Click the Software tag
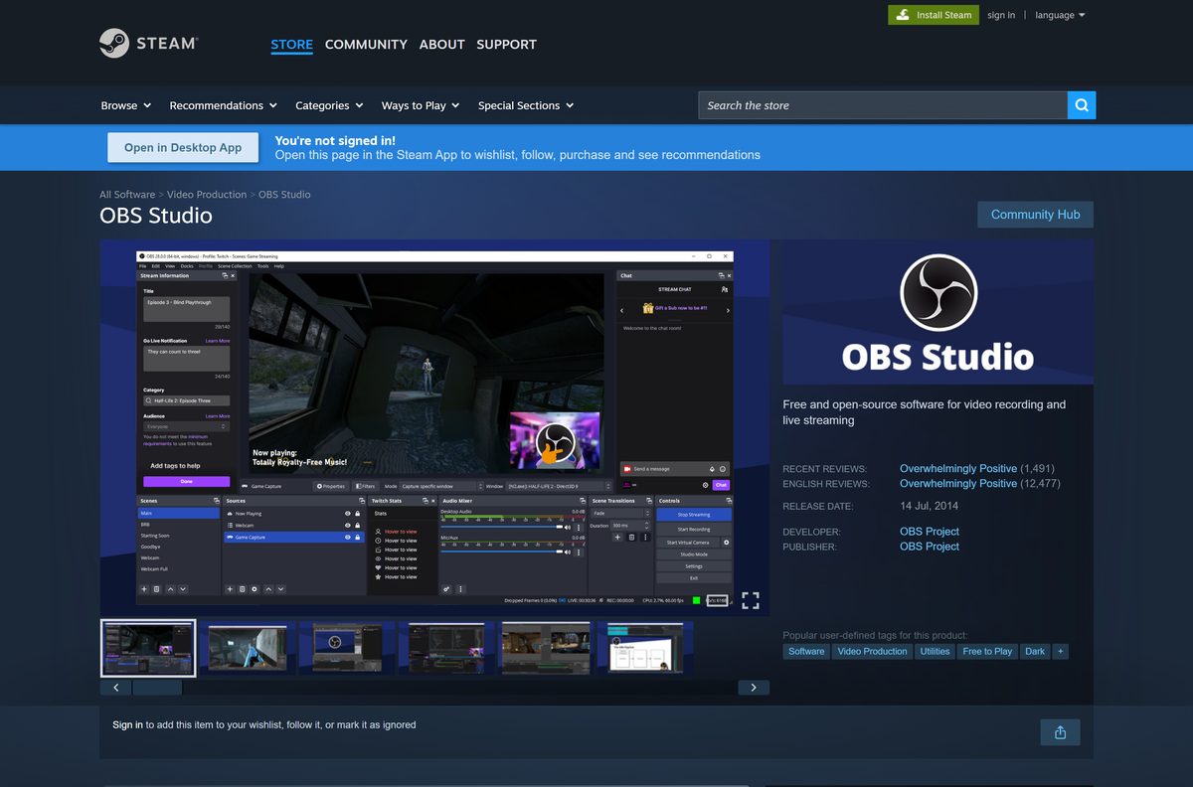 [x=806, y=651]
